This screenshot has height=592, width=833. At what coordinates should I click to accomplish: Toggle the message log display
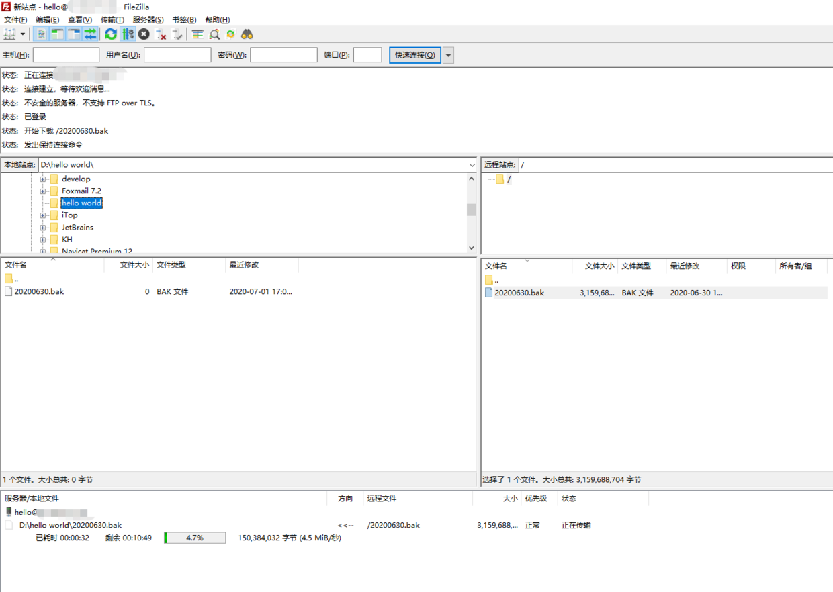tap(41, 34)
